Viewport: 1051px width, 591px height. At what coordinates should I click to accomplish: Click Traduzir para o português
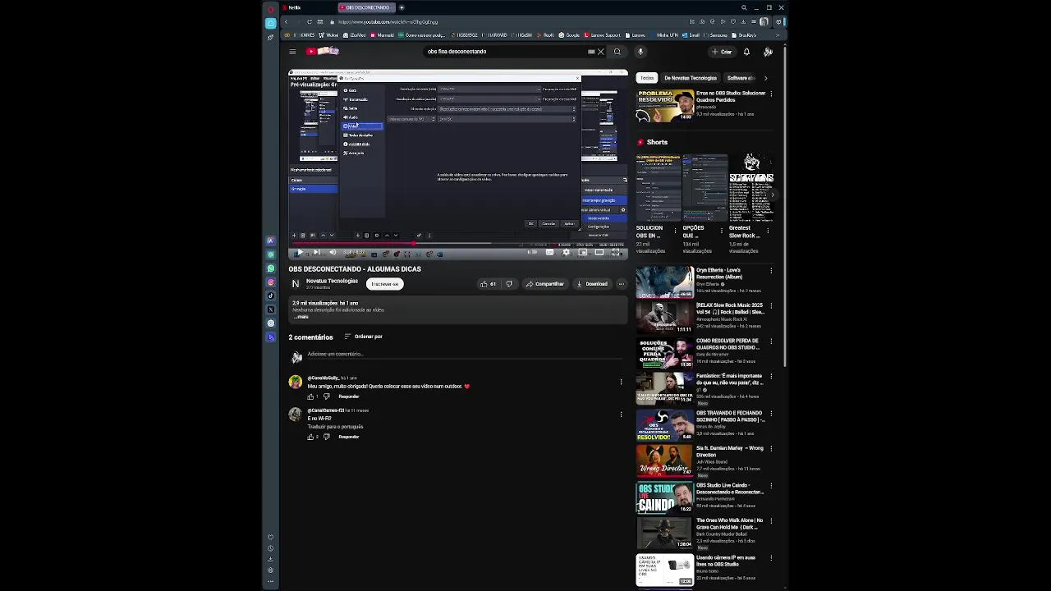[x=335, y=427]
